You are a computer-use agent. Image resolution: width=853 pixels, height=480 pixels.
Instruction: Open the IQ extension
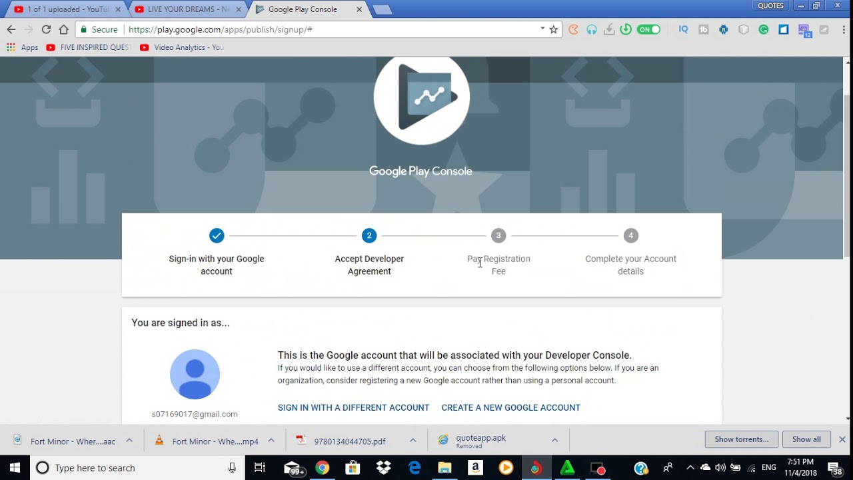(x=683, y=29)
